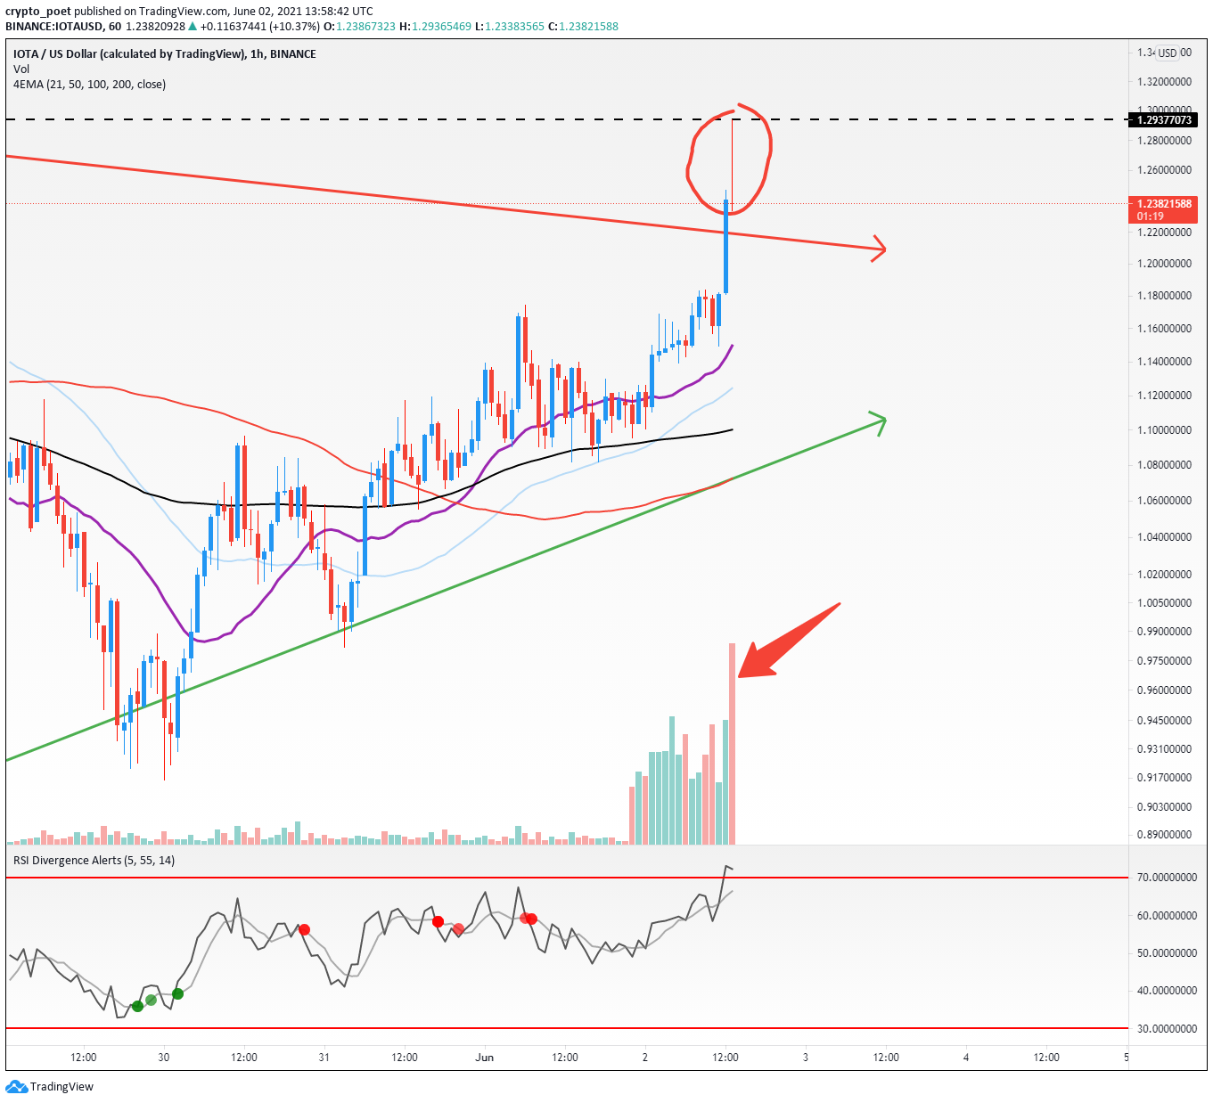The width and height of the screenshot is (1213, 1103).
Task: Click the green up-triangle price change icon
Action: coord(193,27)
